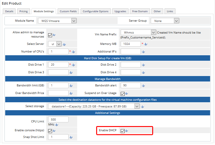This screenshot has width=215, height=145.
Task: Open the Vm Name Prefix dropdown
Action: [x=138, y=32]
